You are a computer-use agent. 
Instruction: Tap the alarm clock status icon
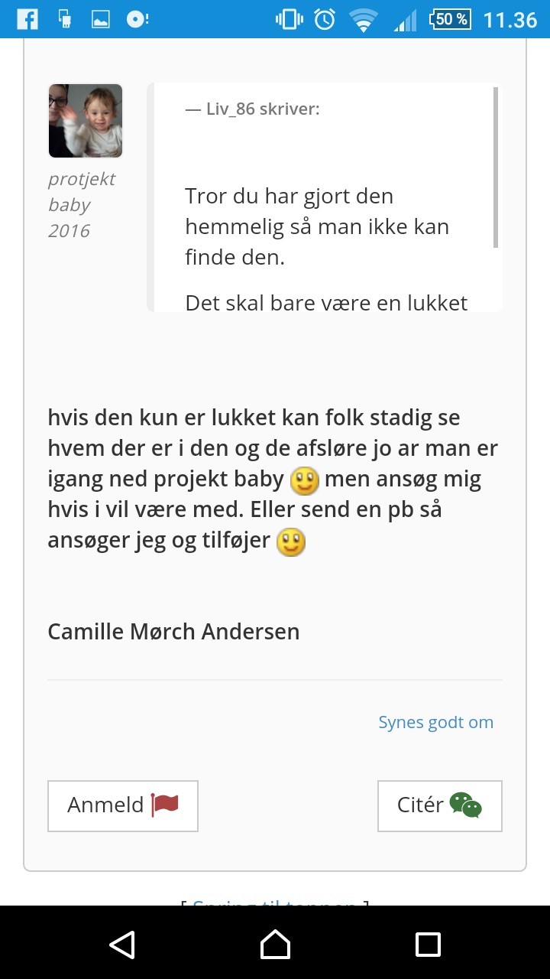(325, 19)
